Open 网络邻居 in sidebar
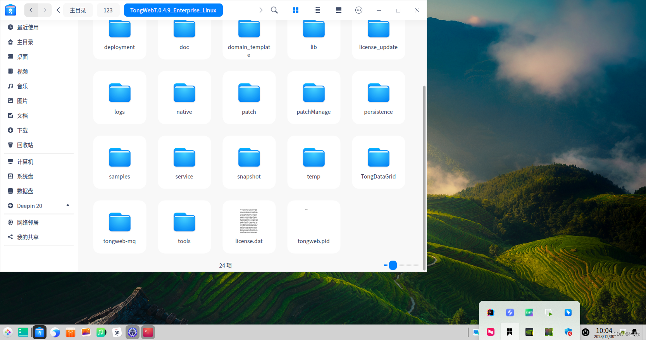The image size is (646, 340). tap(39, 222)
